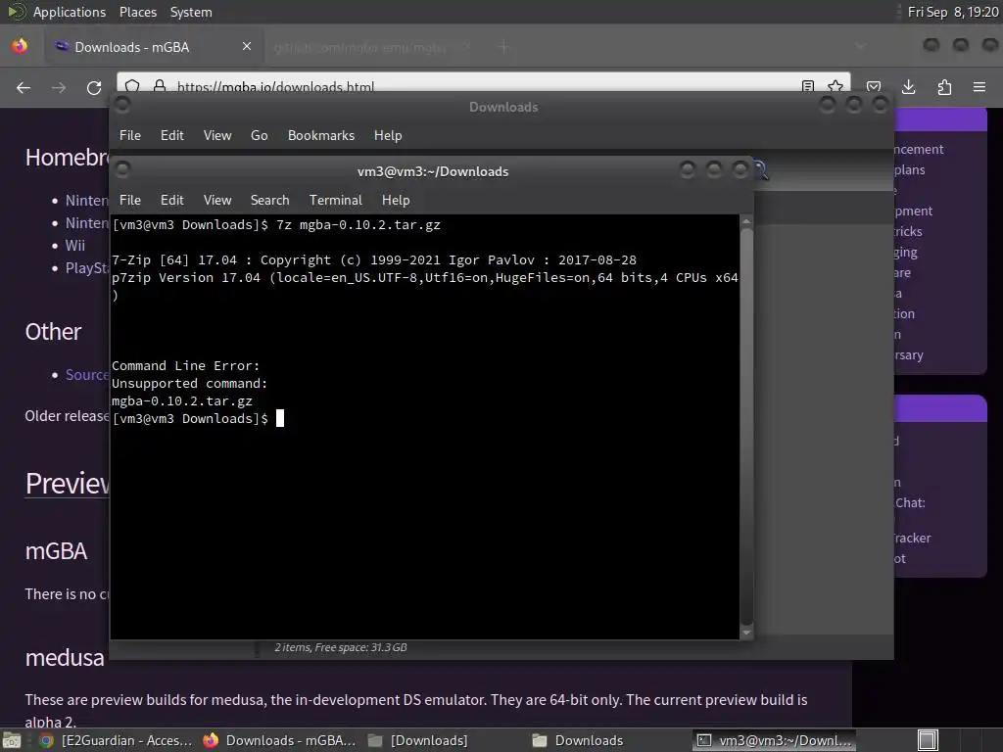Open the Firefox hamburger menu
This screenshot has height=752, width=1003.
click(979, 87)
